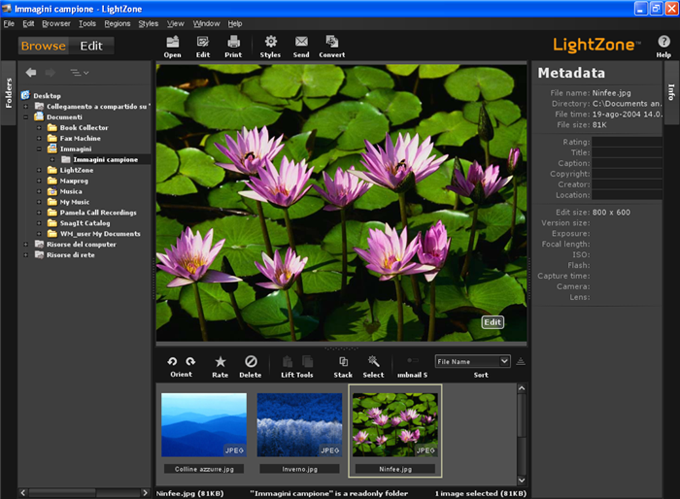Open the Sort criteria dropdown
The width and height of the screenshot is (680, 499).
coord(473,360)
